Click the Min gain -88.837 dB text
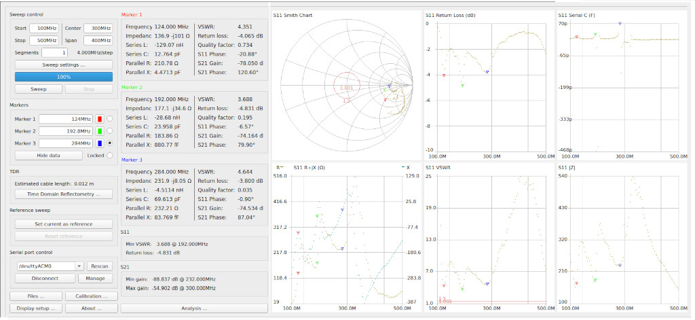Screen dimensions: 695x320 coord(170,279)
